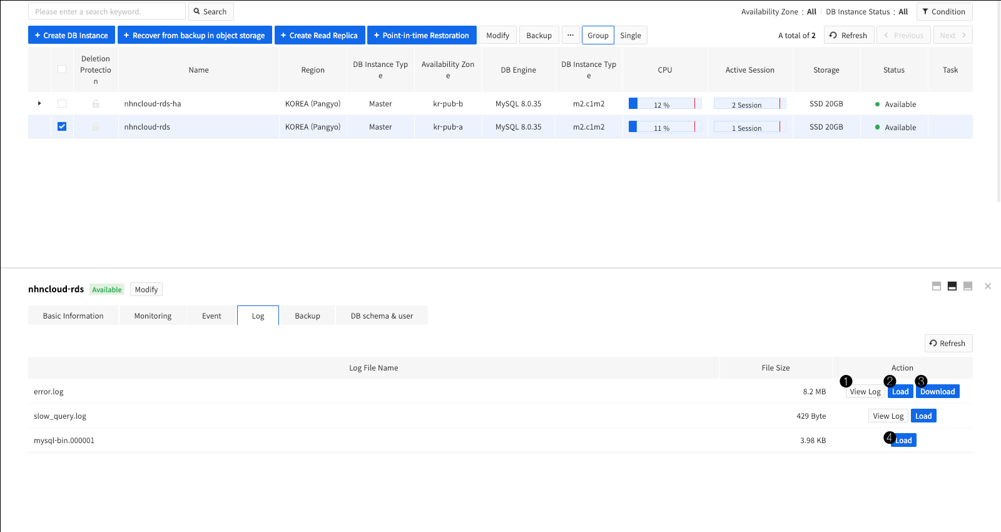1001x532 pixels.
Task: Switch to the Backup tab
Action: pyautogui.click(x=307, y=315)
